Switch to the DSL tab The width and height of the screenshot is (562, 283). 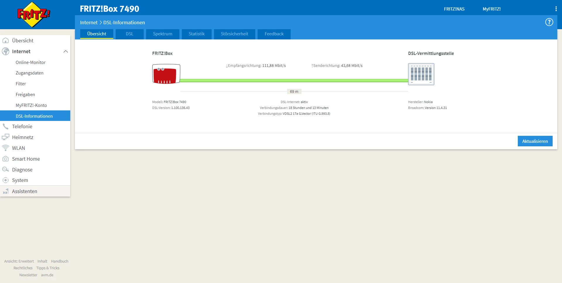130,34
